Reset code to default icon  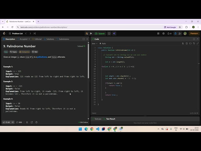coord(194,43)
